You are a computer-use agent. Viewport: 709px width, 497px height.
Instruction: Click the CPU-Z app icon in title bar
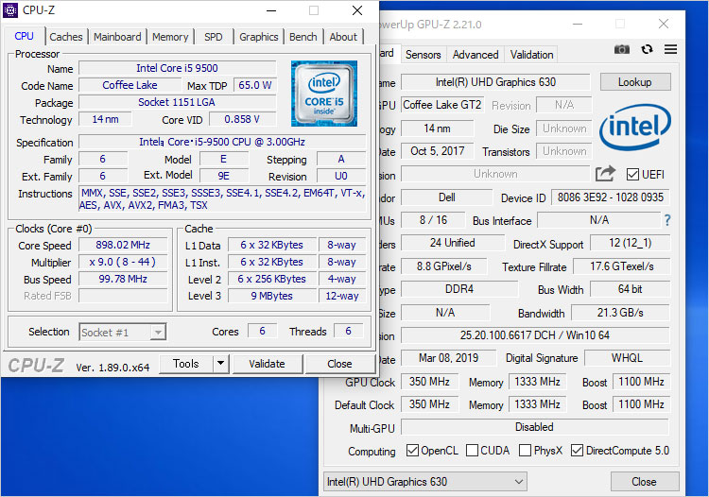pos(10,10)
